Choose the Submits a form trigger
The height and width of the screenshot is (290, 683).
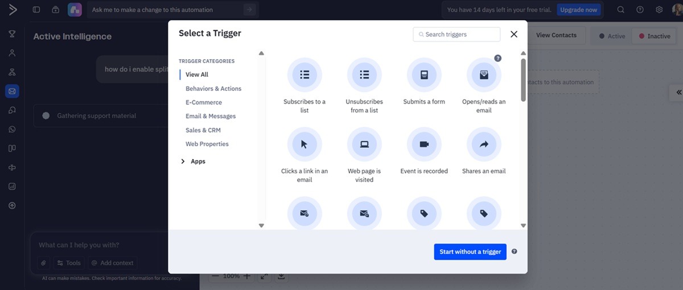424,81
